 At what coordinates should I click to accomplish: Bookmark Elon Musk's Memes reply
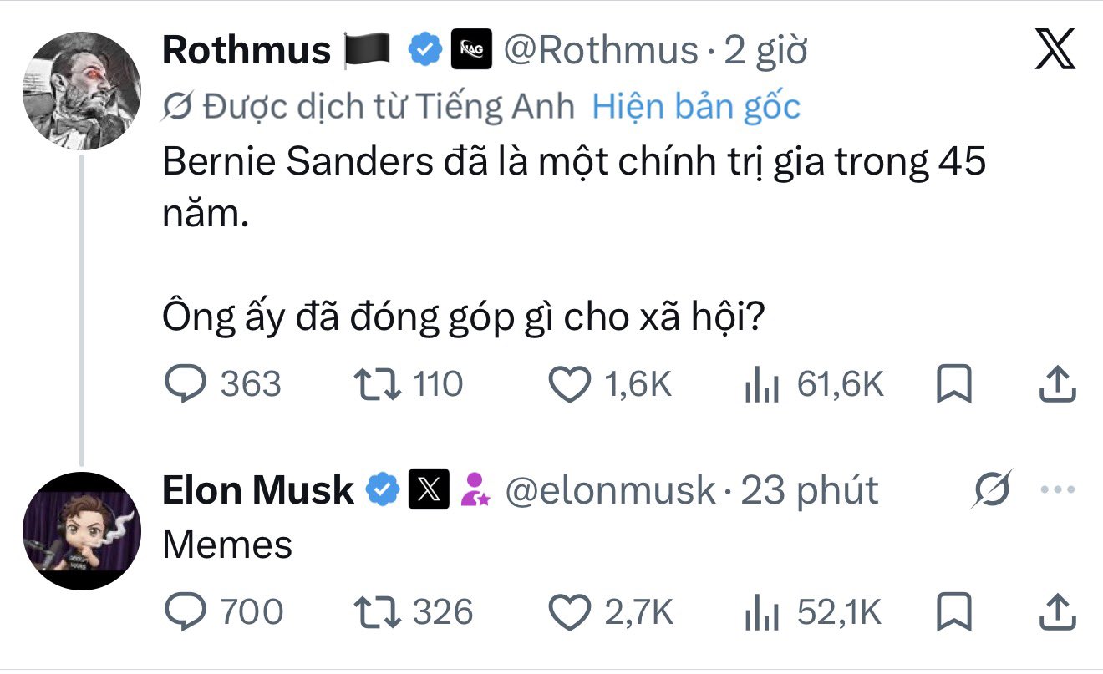click(953, 612)
